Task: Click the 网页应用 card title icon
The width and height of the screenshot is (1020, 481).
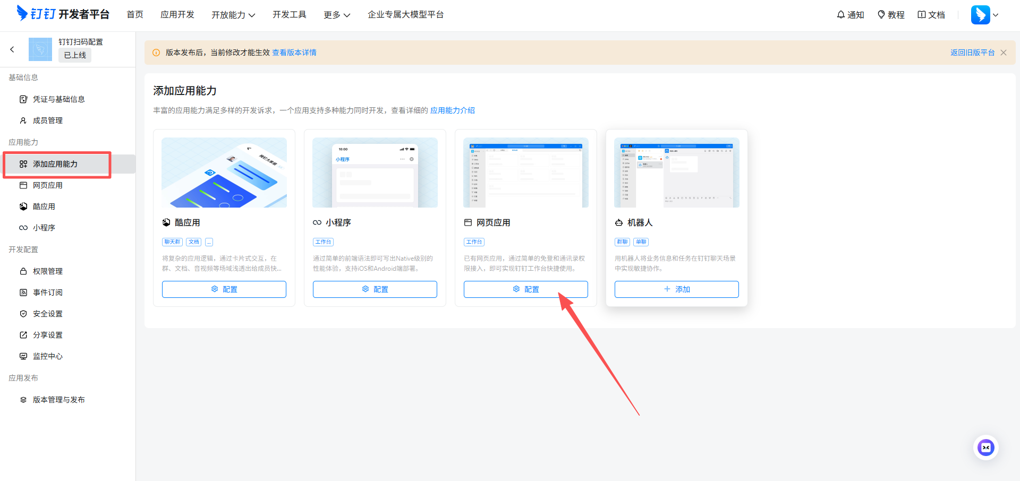Action: point(468,222)
